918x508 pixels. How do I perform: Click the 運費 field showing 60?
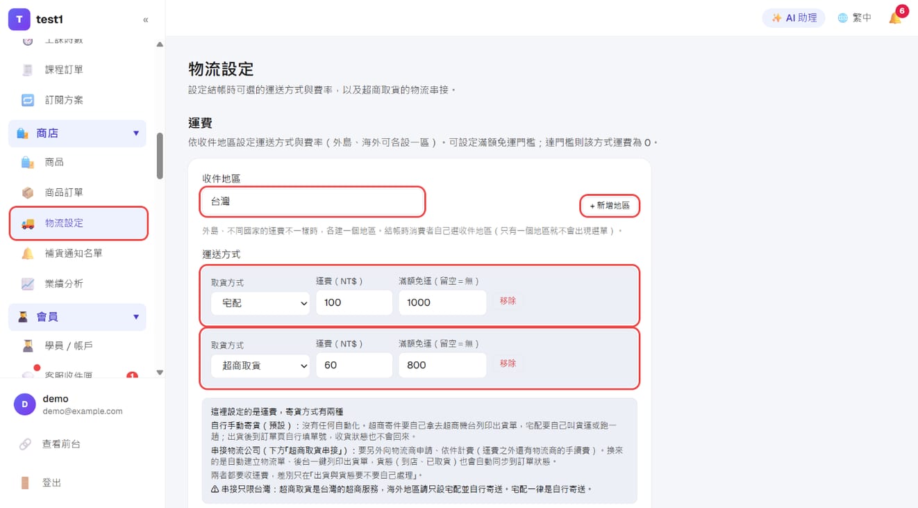(354, 366)
